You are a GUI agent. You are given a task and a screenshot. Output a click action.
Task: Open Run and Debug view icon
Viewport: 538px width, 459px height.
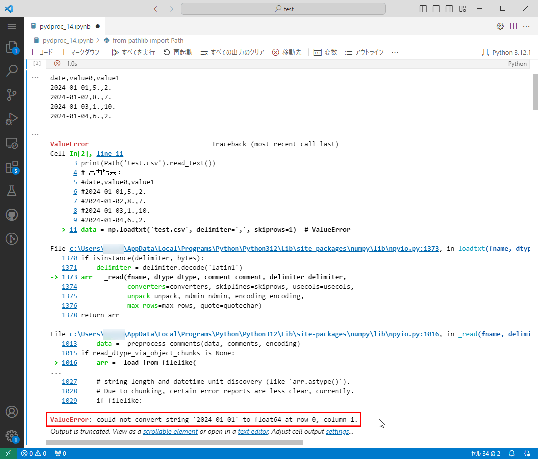tap(12, 119)
